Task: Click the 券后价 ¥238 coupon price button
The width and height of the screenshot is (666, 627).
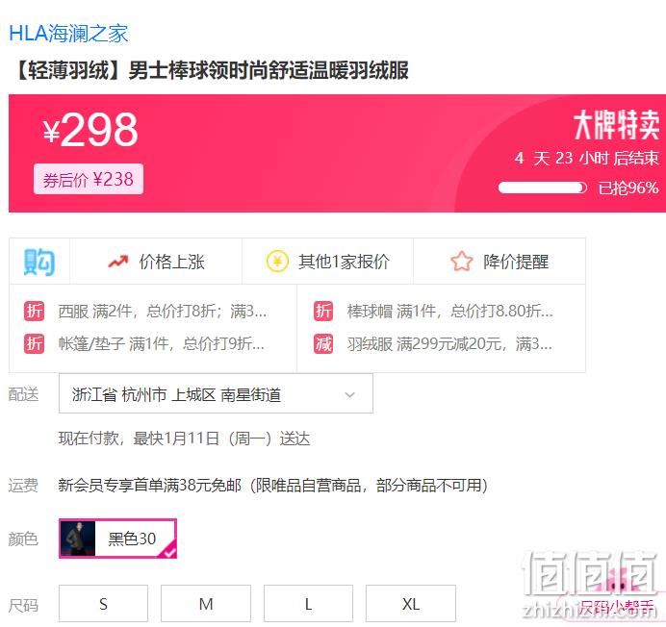Action: 89,179
